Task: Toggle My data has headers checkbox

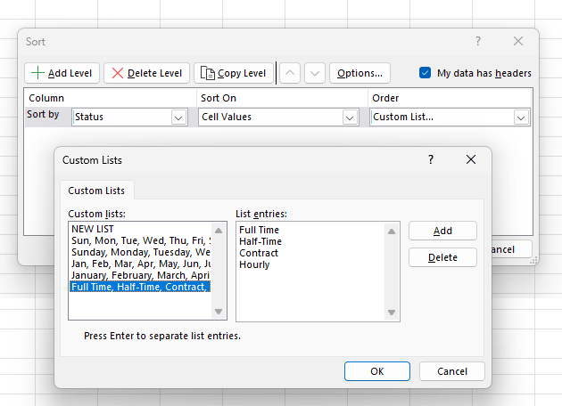Action: tap(426, 73)
